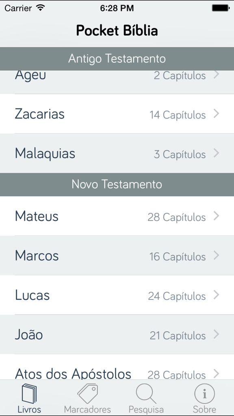
Task: Tap the Sobre info icon
Action: click(x=204, y=392)
